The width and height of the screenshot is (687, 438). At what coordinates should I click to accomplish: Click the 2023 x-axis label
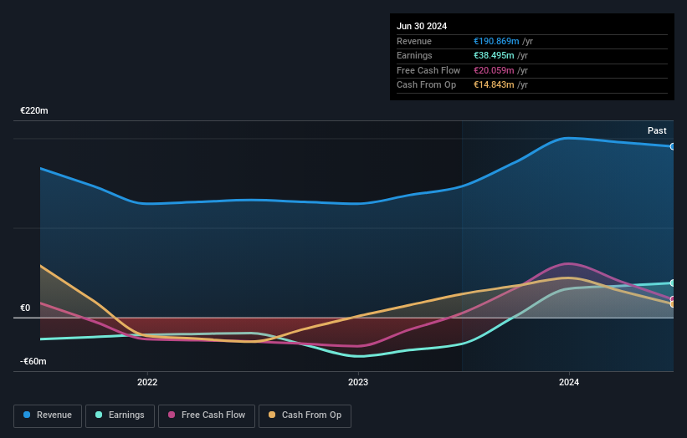[x=358, y=382]
